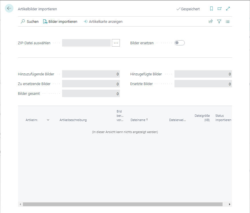Go back using the arrow button
Screen dimensions: 250x213
pos(9,8)
